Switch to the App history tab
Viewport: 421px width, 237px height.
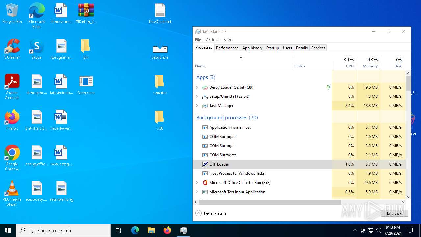(x=252, y=48)
